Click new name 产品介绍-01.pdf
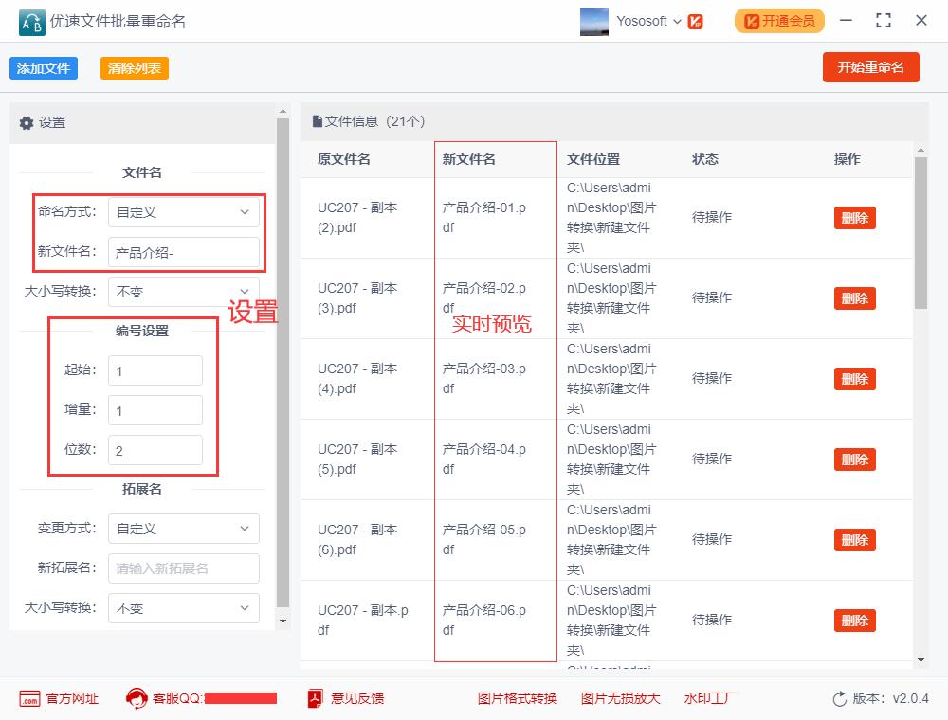The image size is (948, 720). click(x=483, y=218)
